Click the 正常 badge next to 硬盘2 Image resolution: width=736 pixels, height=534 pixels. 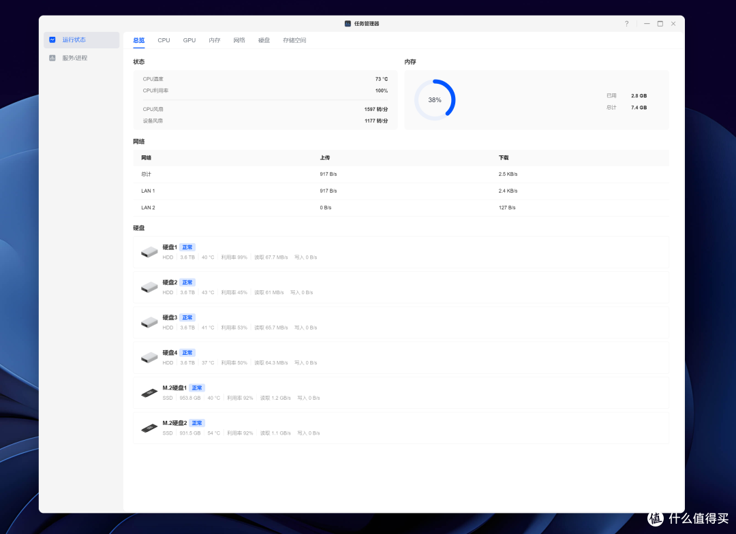click(x=187, y=283)
